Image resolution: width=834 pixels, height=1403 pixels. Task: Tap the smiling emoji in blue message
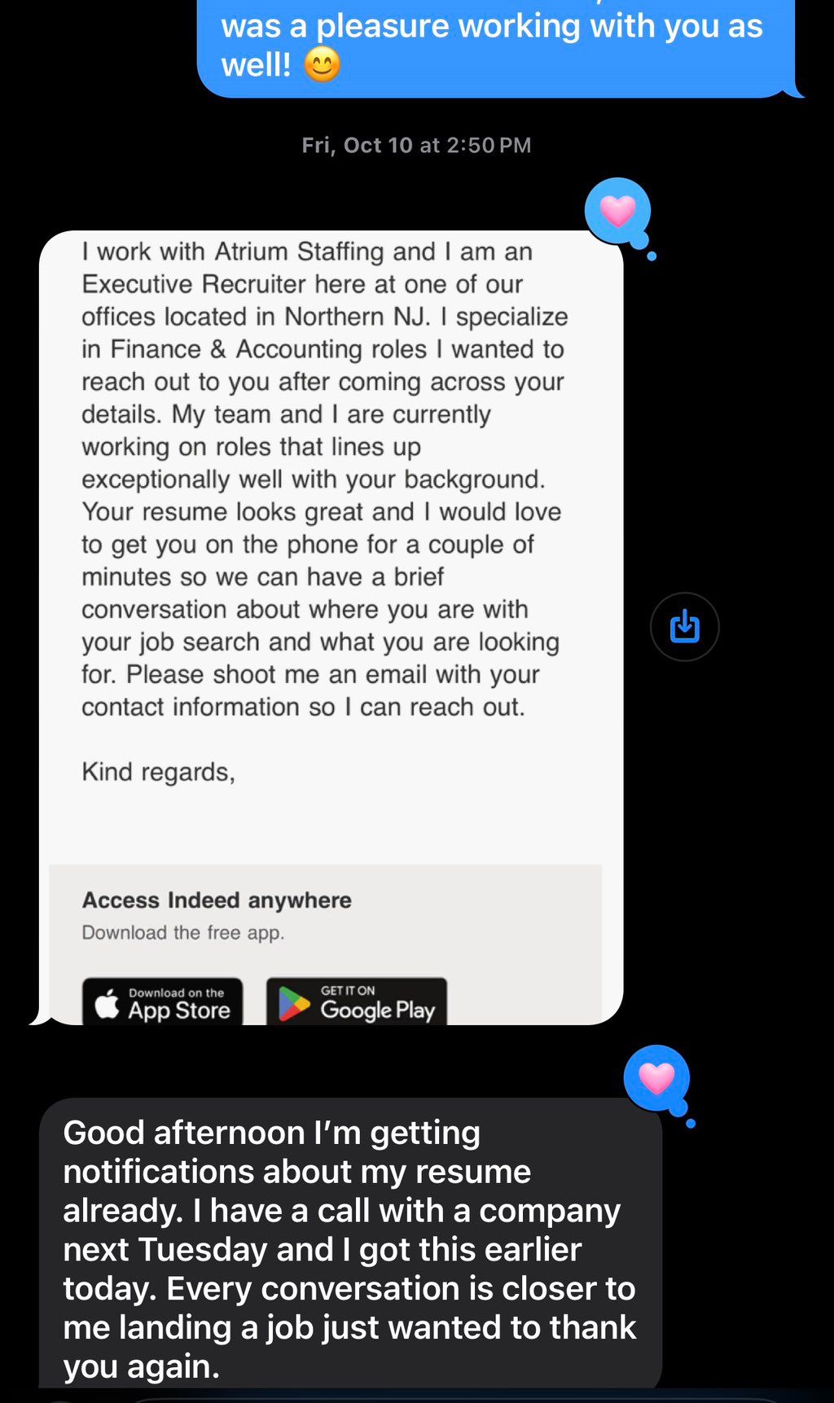[322, 65]
